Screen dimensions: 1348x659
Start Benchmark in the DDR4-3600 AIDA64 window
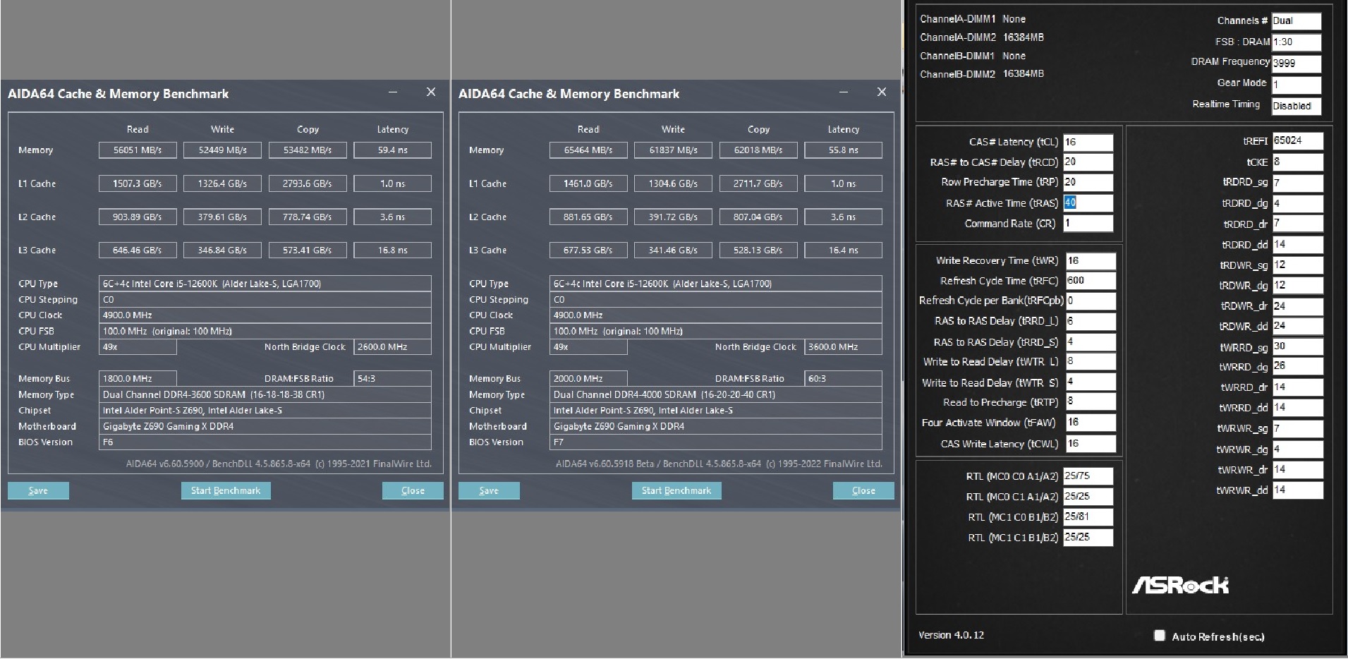(x=226, y=490)
